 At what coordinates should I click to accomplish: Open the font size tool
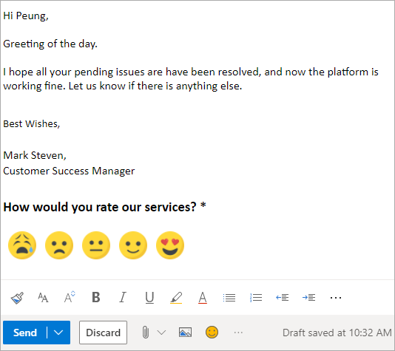pyautogui.click(x=43, y=298)
